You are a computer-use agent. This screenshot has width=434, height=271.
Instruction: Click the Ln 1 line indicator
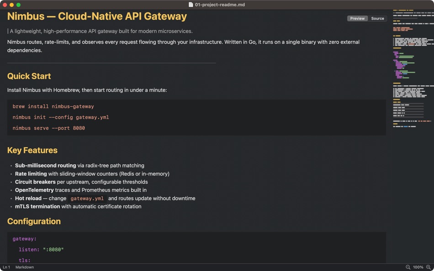(x=6, y=267)
